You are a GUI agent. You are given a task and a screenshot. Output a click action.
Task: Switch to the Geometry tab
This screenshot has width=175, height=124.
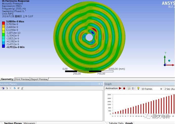[x=7, y=79]
